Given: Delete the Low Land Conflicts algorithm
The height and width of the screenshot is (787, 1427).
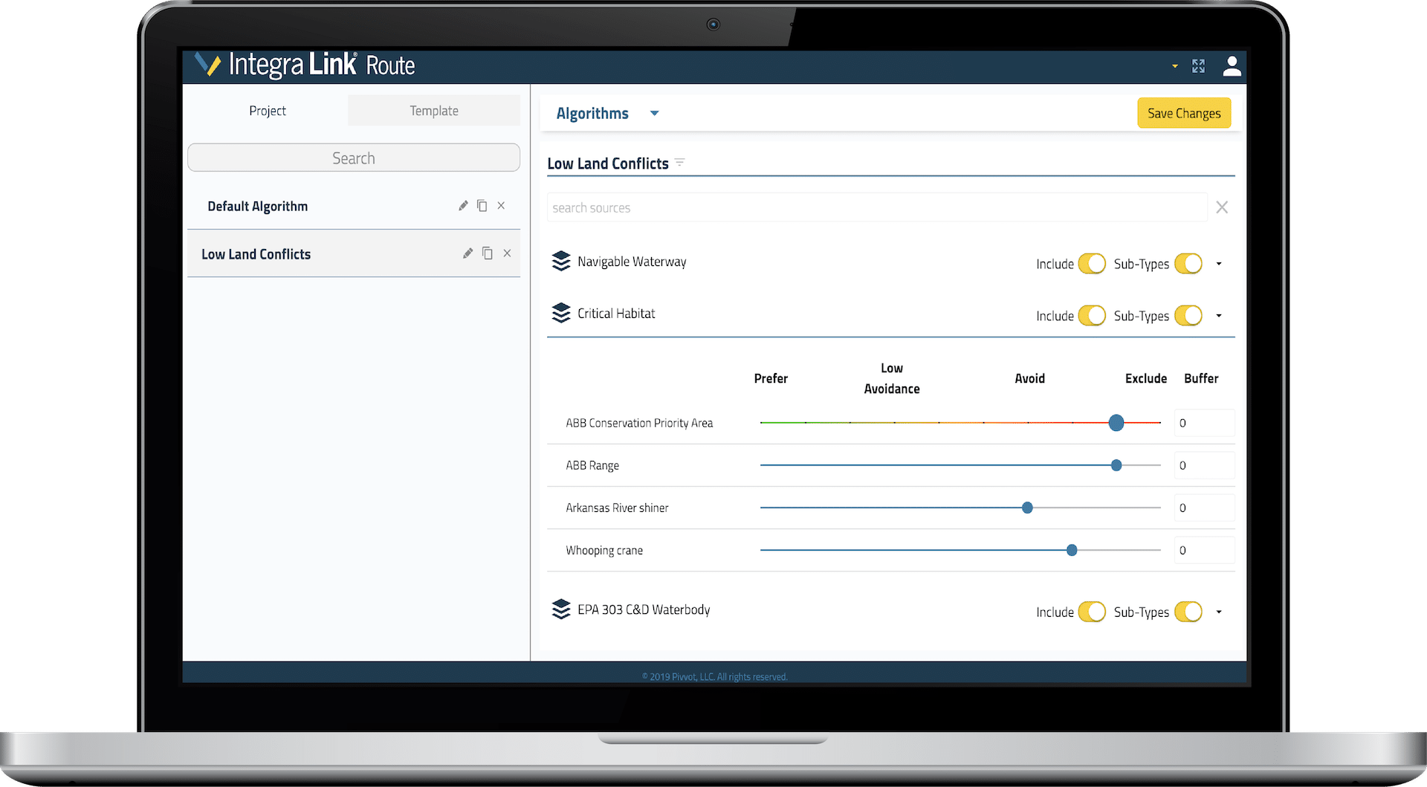Looking at the screenshot, I should pos(507,253).
